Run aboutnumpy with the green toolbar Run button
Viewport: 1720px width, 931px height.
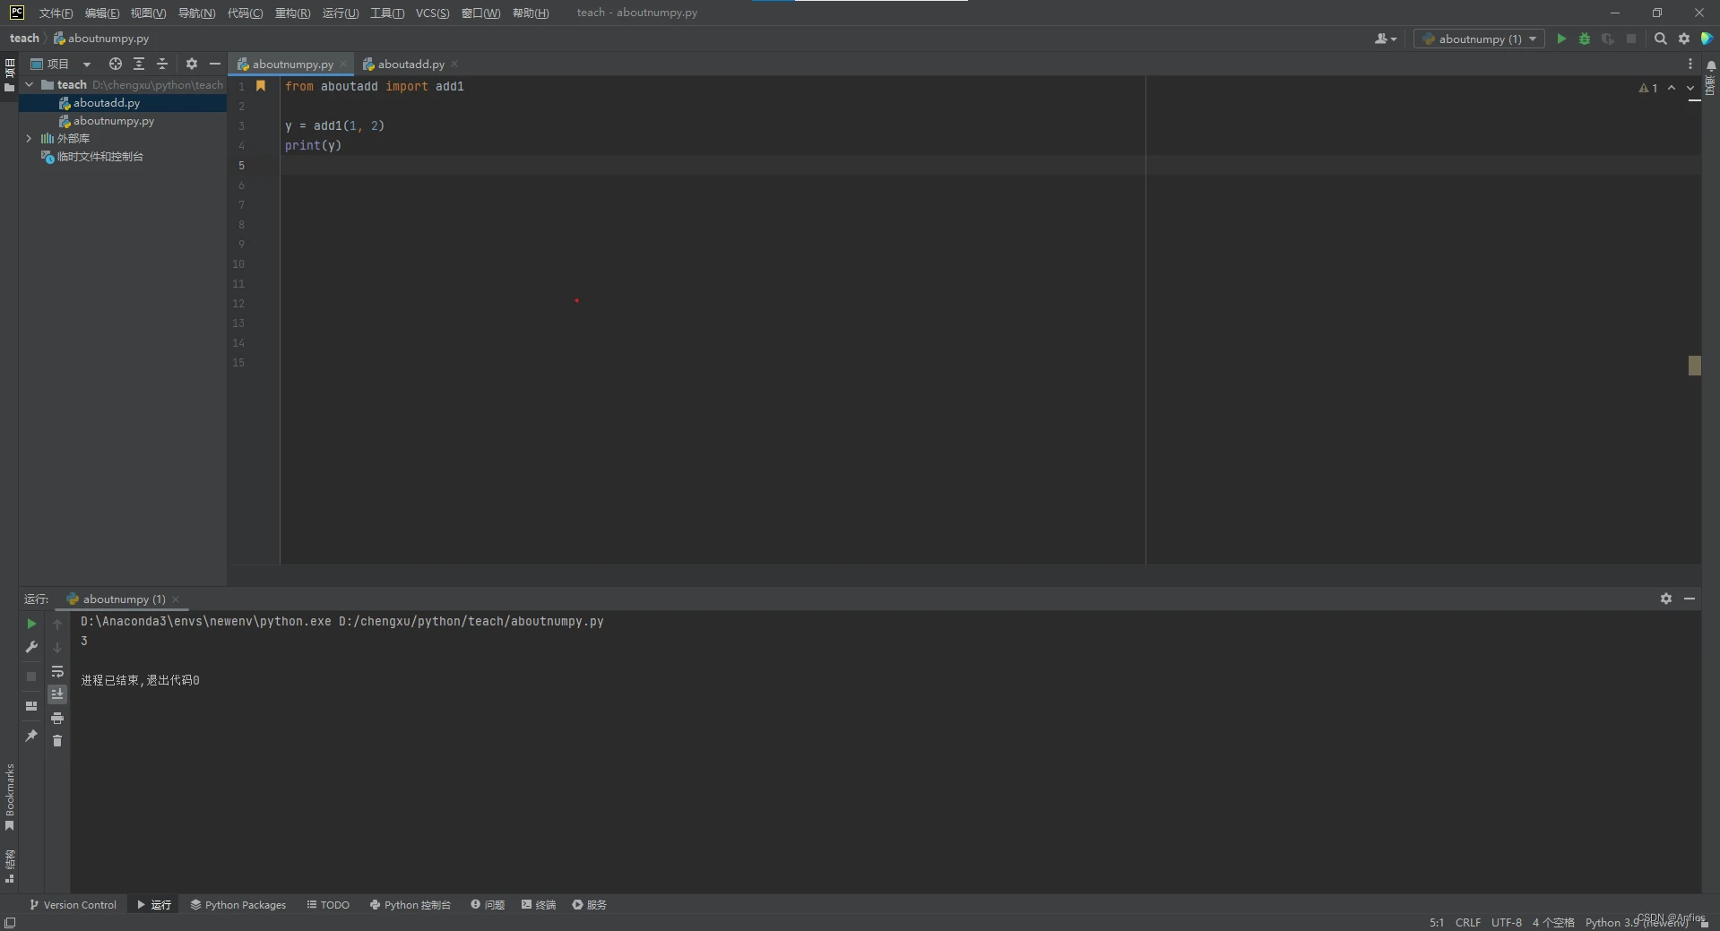point(1561,39)
